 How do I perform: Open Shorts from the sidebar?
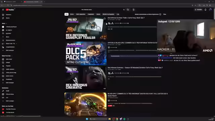tap(8, 18)
